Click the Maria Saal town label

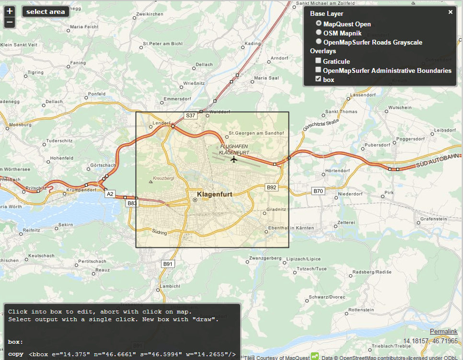coord(266,78)
